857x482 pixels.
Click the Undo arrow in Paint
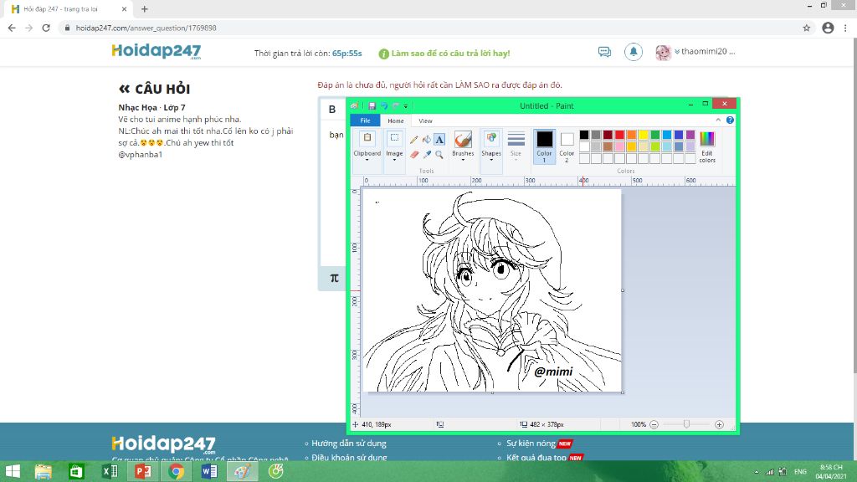coord(383,106)
